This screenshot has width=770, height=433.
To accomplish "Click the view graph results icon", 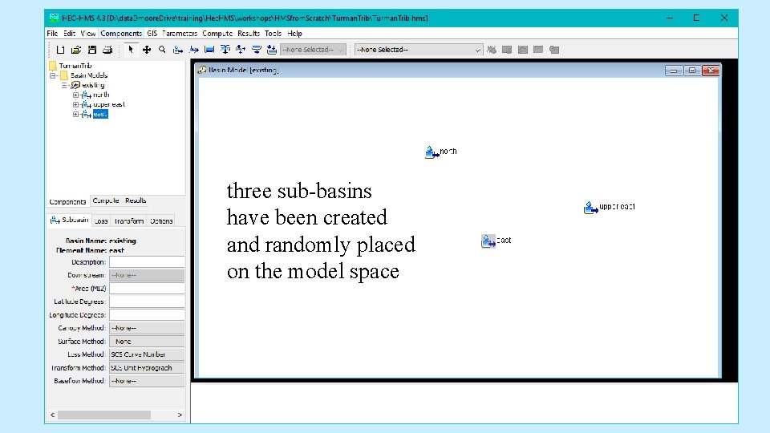I will [x=522, y=50].
